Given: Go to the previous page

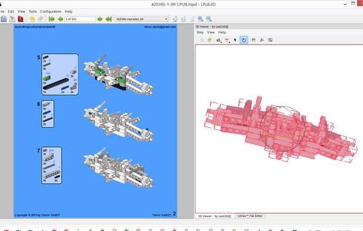Looking at the screenshot, I should click(x=60, y=19).
